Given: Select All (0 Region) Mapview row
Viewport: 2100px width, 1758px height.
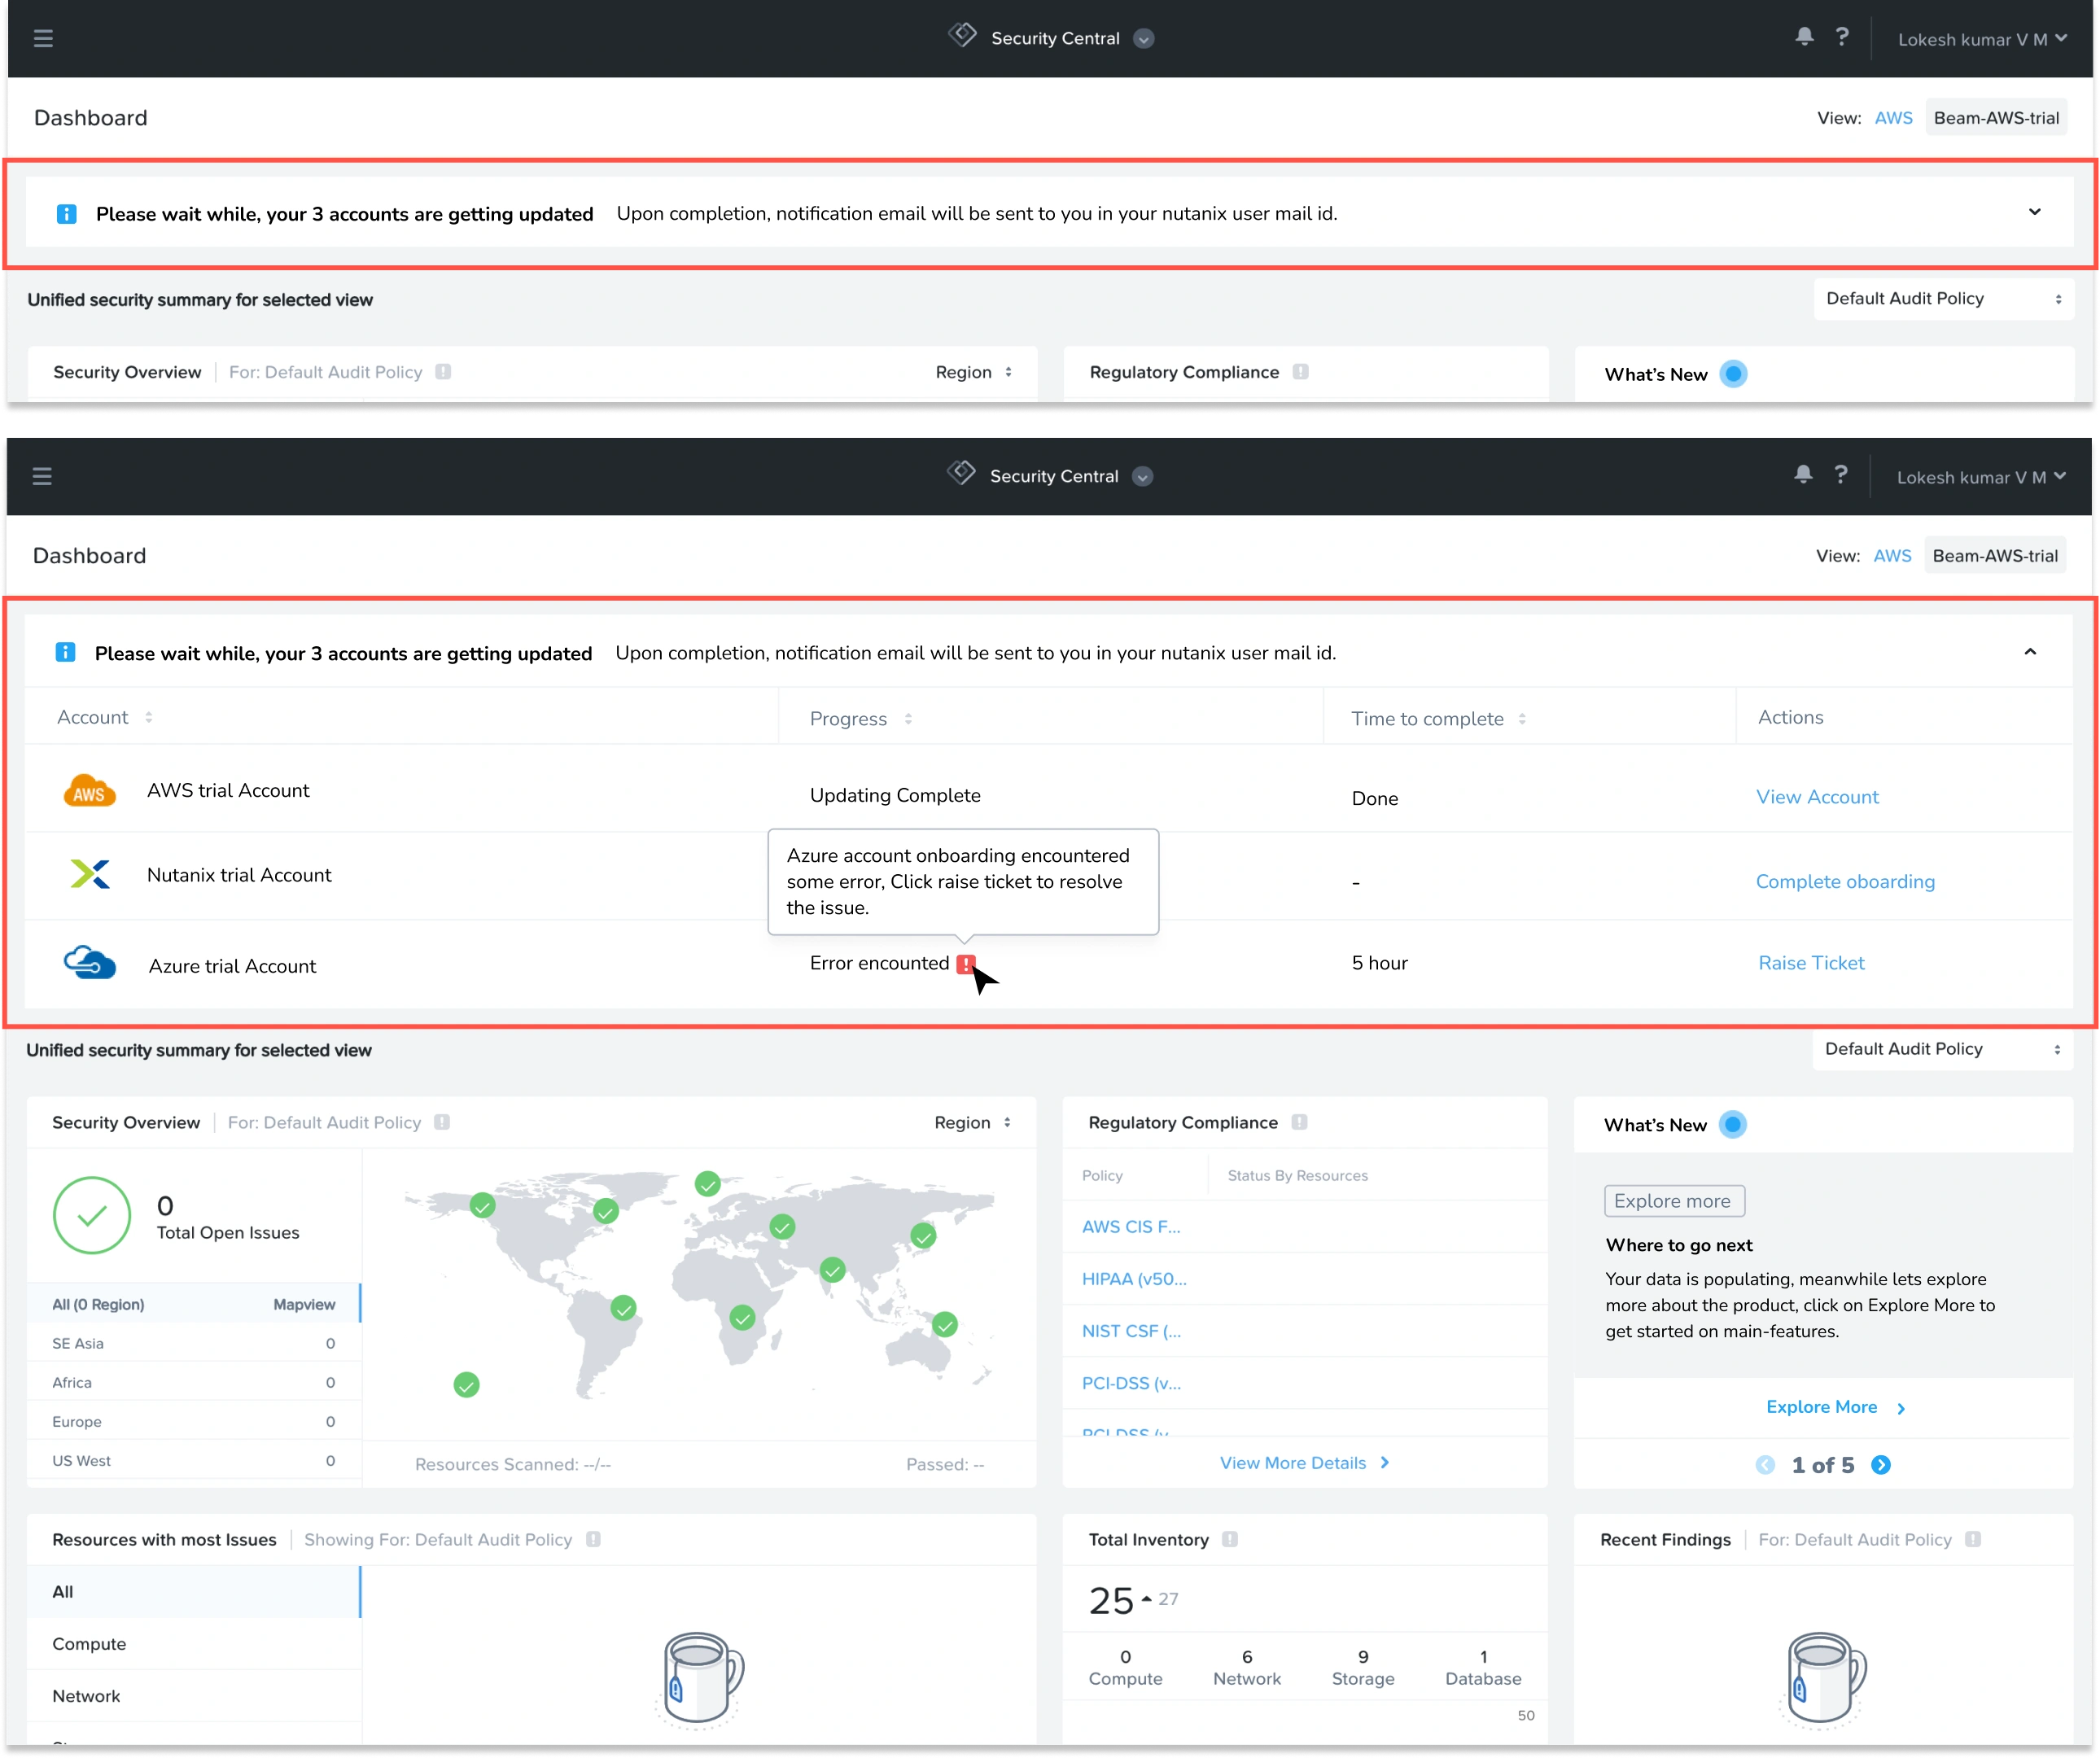Looking at the screenshot, I should (194, 1305).
